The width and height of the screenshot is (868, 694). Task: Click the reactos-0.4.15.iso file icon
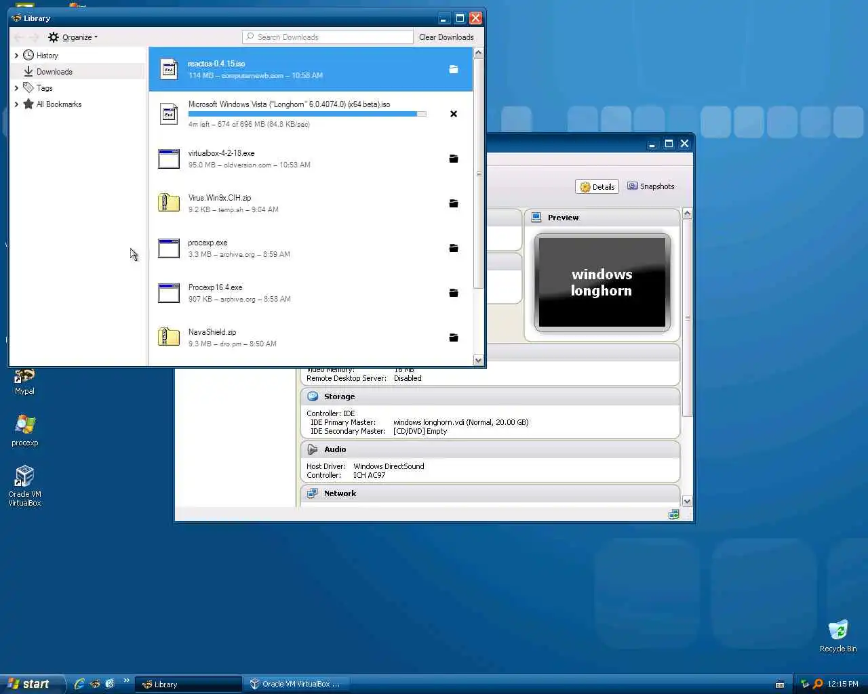click(169, 69)
